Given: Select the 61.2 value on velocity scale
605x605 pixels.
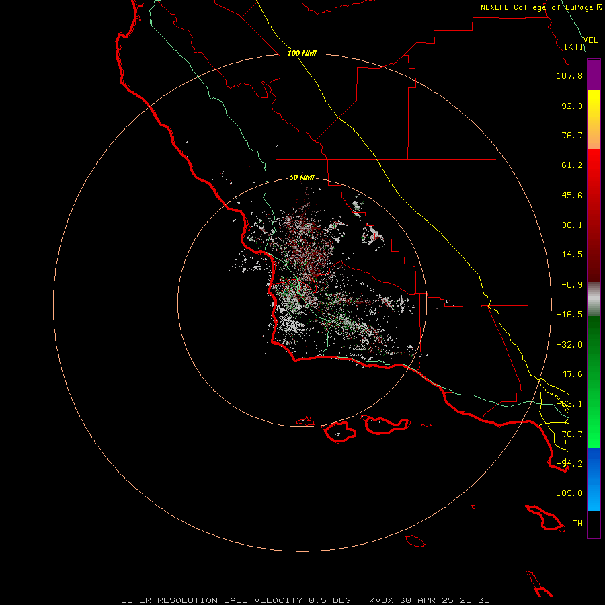Looking at the screenshot, I should 572,165.
